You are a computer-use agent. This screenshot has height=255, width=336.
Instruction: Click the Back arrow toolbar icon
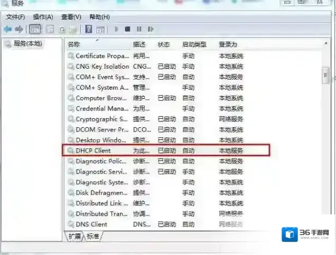[8, 29]
